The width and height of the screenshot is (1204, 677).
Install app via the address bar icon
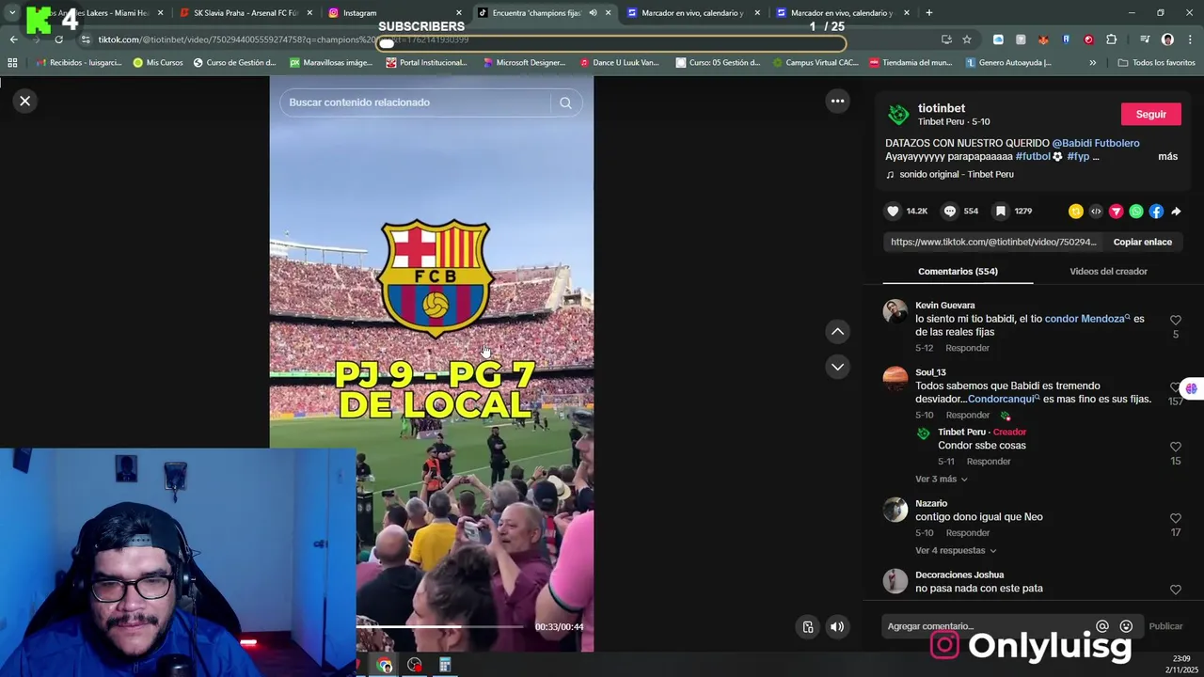tap(946, 39)
